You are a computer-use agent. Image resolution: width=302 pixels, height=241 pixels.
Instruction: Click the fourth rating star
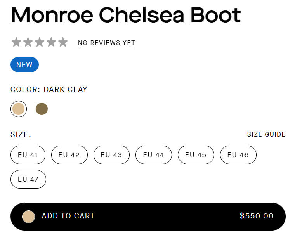[x=51, y=42]
